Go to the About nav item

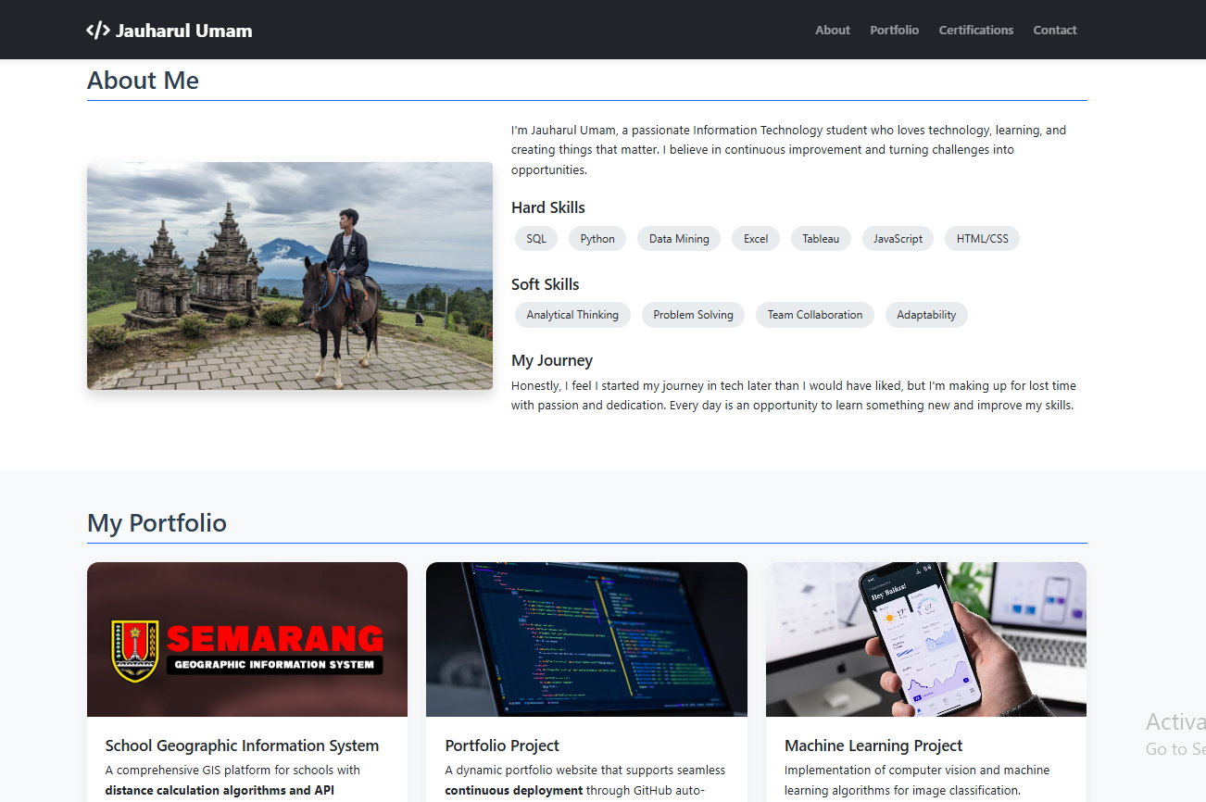coord(832,31)
